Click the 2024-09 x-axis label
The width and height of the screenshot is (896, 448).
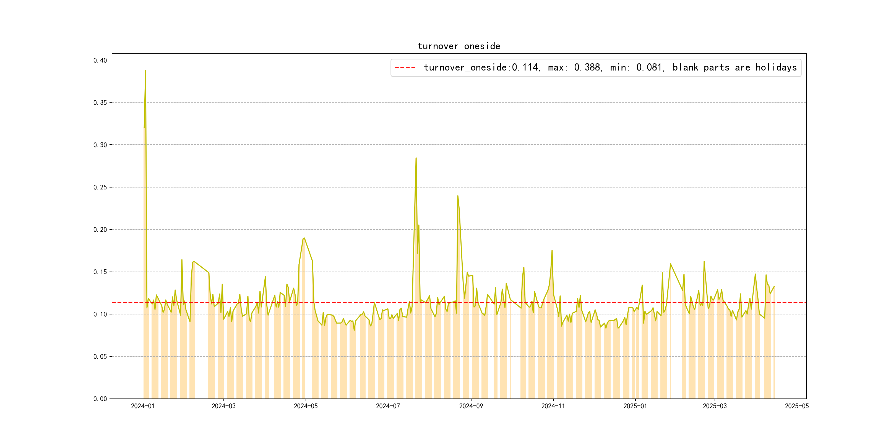(x=471, y=406)
